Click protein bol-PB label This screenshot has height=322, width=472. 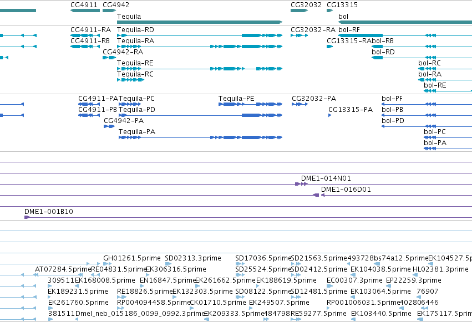tap(392, 110)
